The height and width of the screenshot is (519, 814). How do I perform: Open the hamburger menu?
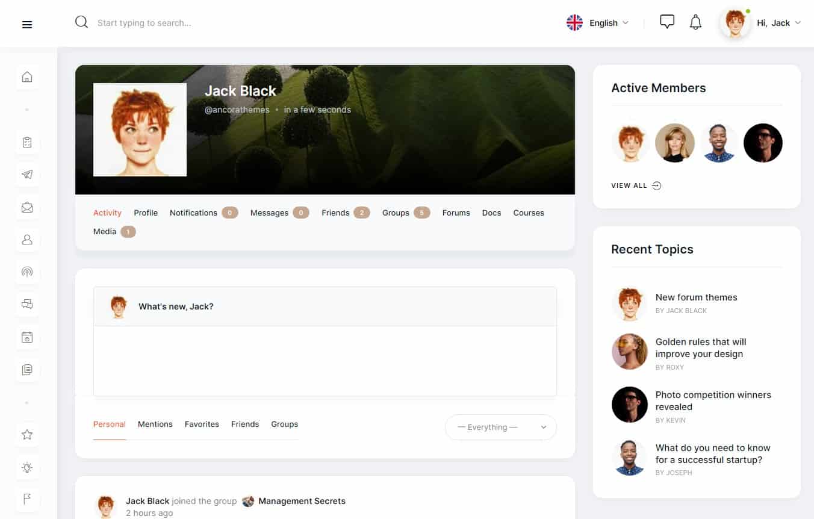[x=27, y=25]
